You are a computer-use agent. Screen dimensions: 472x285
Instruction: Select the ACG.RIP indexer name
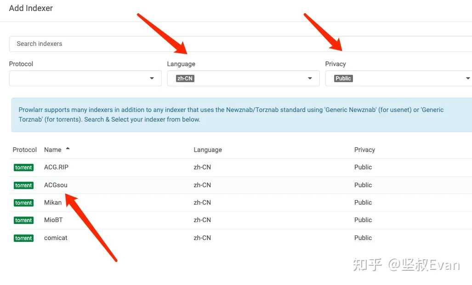(56, 167)
